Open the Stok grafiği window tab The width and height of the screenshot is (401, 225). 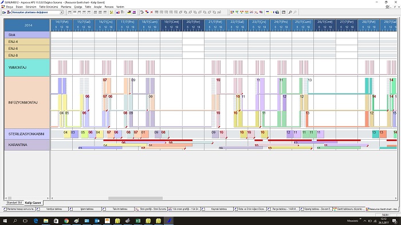point(151,209)
